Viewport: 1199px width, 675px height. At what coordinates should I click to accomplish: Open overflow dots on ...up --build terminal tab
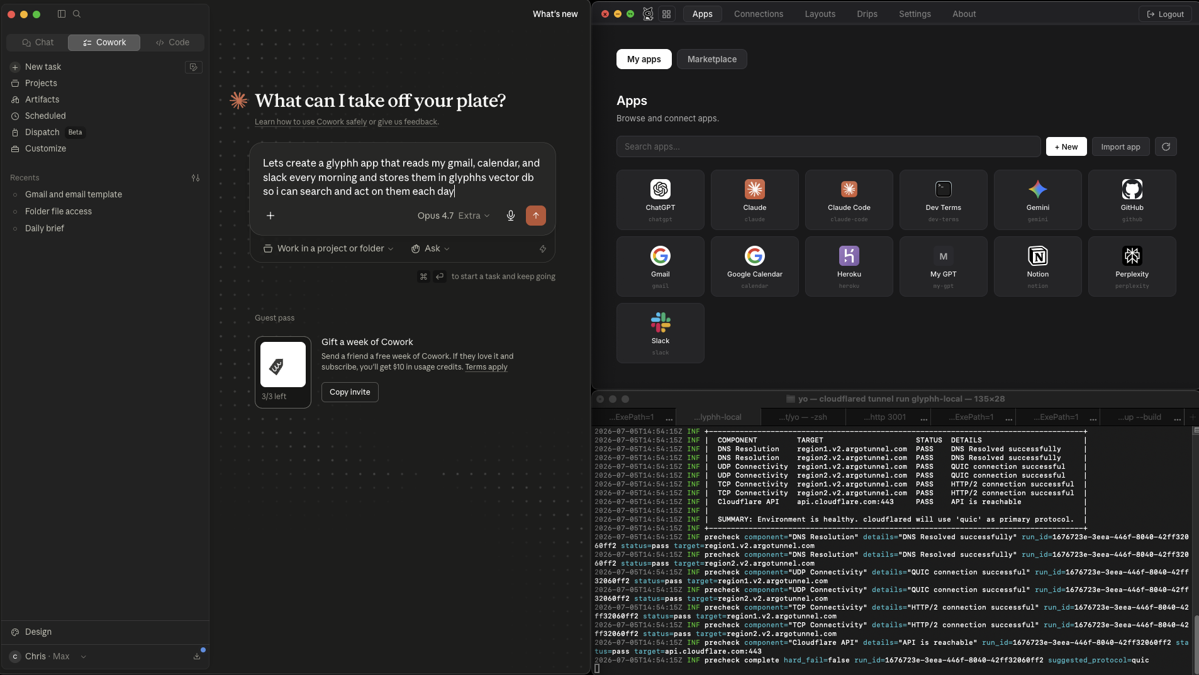coord(1177,418)
